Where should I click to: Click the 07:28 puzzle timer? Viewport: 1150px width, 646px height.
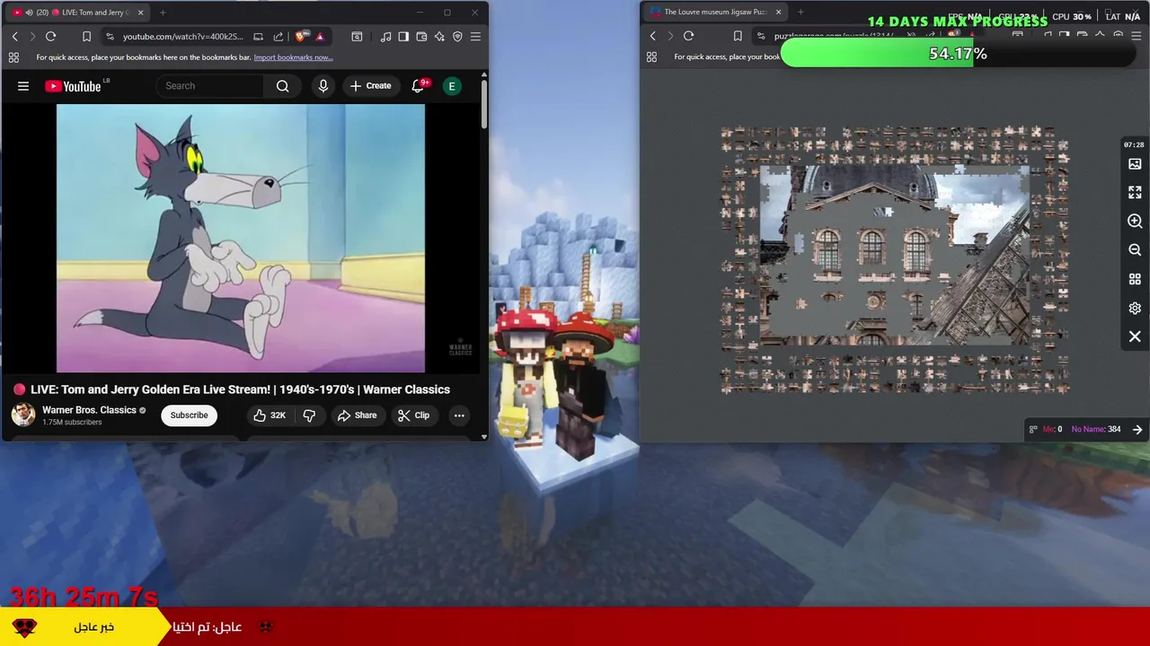1134,144
